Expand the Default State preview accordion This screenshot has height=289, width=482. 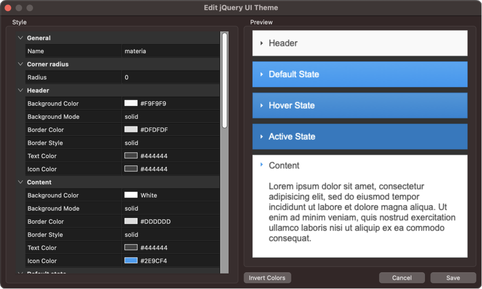point(360,74)
